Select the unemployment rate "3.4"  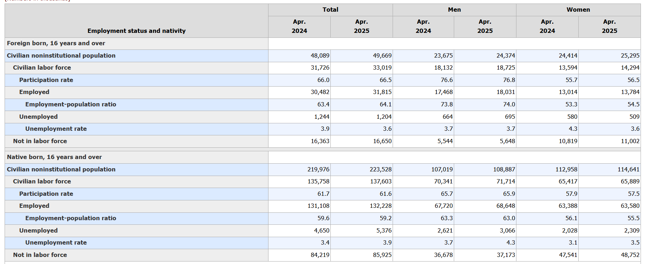[325, 242]
